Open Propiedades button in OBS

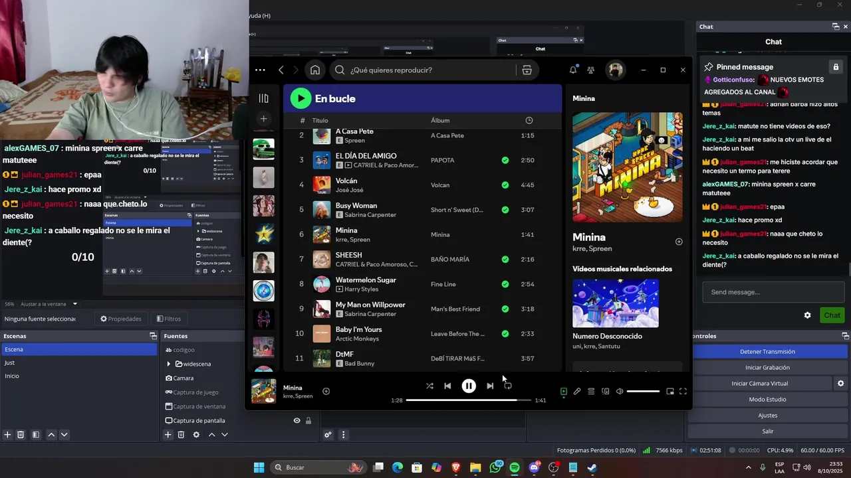pyautogui.click(x=121, y=319)
